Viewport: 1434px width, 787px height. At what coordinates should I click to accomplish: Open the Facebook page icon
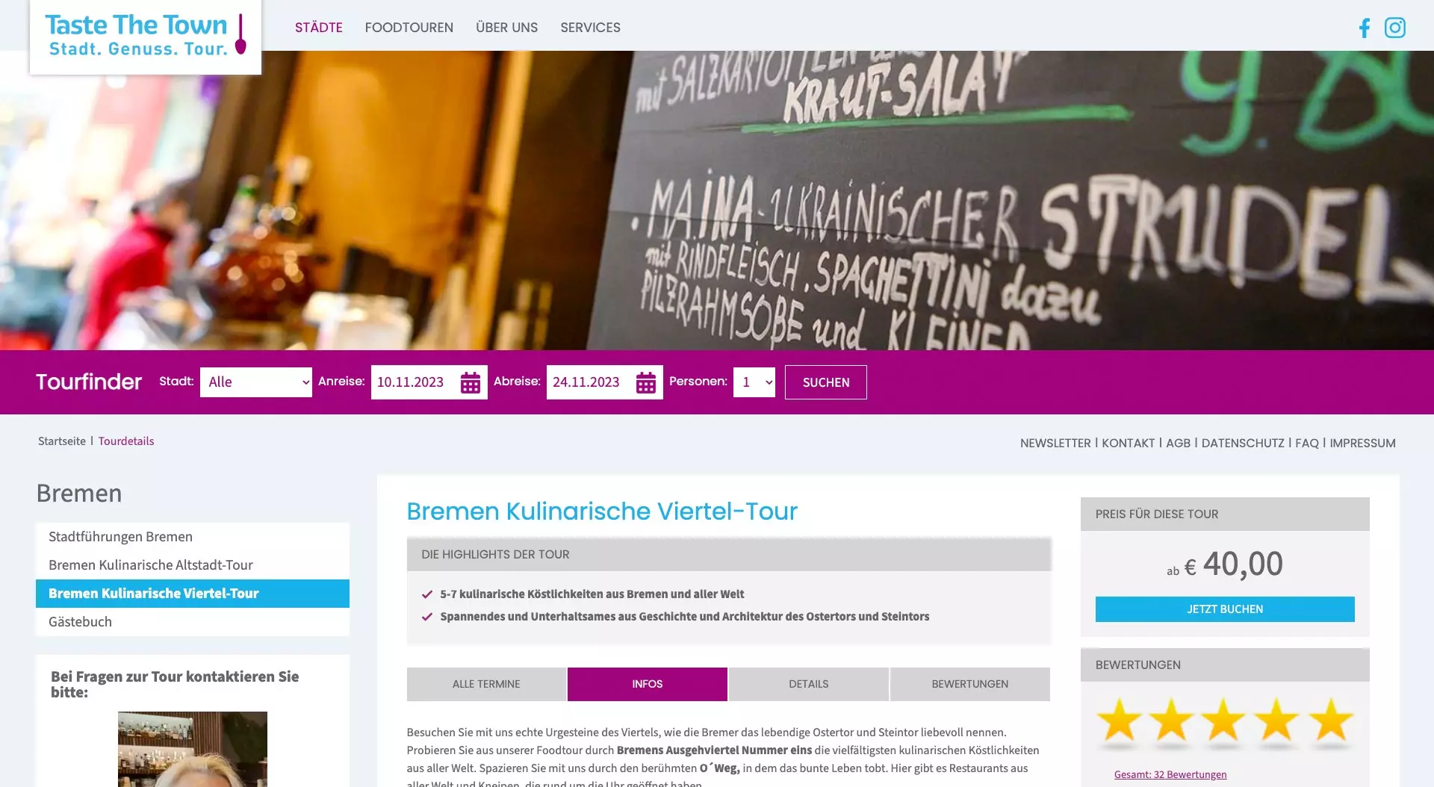(x=1365, y=28)
